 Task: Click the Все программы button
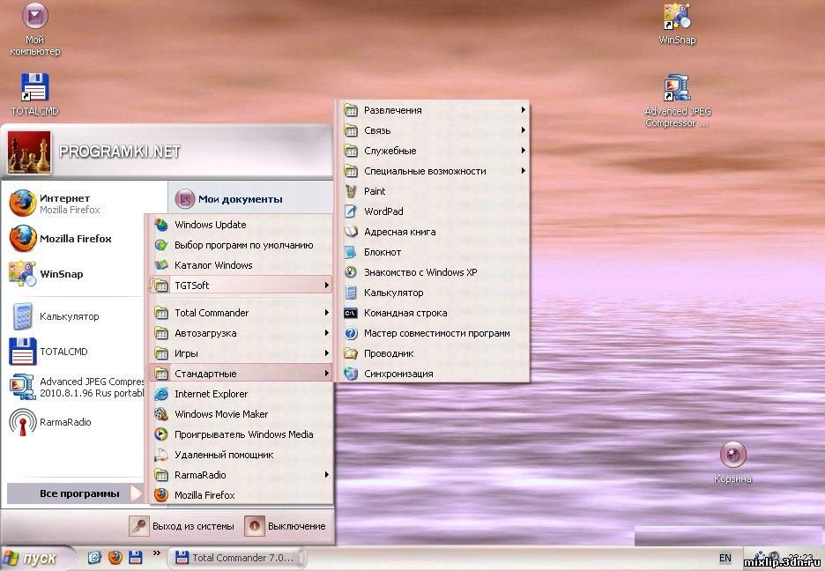(75, 493)
